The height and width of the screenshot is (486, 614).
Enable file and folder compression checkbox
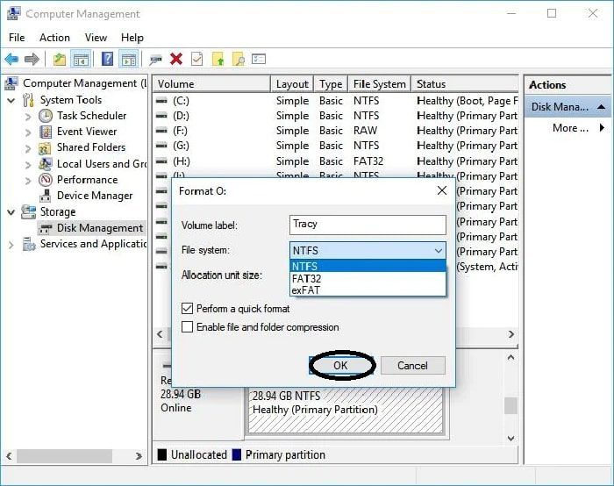[x=187, y=326]
